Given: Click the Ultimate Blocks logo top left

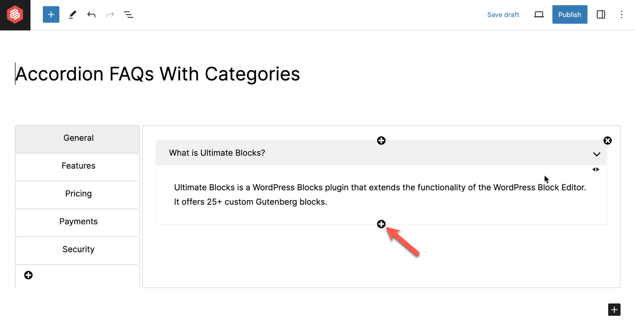Looking at the screenshot, I should pyautogui.click(x=15, y=14).
